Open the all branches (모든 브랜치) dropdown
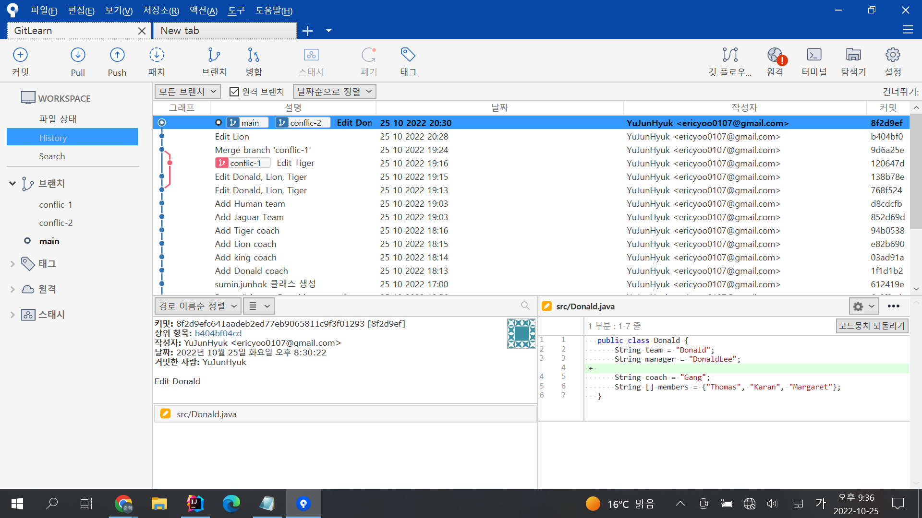This screenshot has width=922, height=518. click(x=188, y=91)
